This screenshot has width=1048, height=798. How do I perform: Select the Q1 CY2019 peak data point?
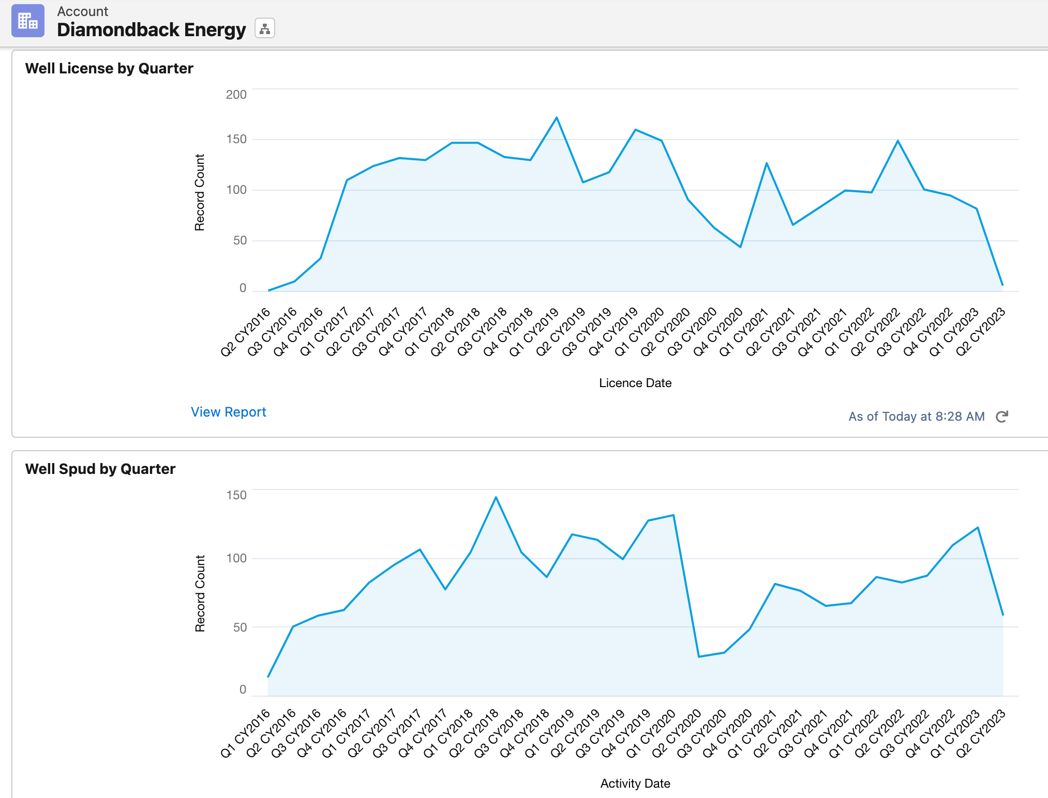tap(556, 117)
